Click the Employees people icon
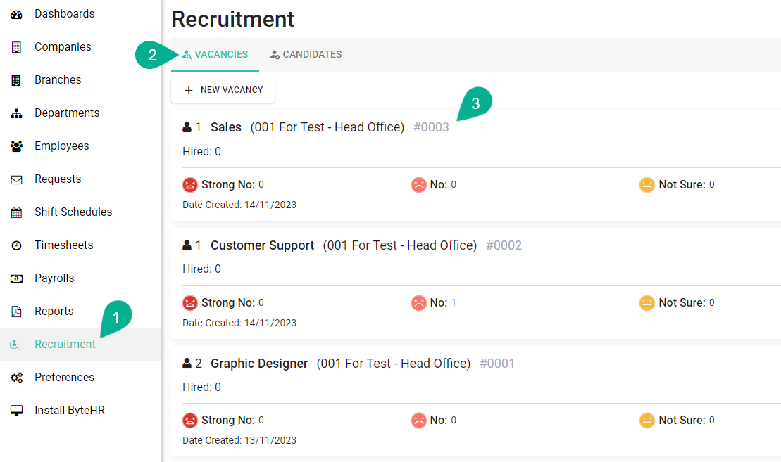The width and height of the screenshot is (781, 462). tap(16, 146)
